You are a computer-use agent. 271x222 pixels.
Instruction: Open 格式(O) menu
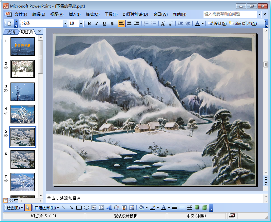93,14
